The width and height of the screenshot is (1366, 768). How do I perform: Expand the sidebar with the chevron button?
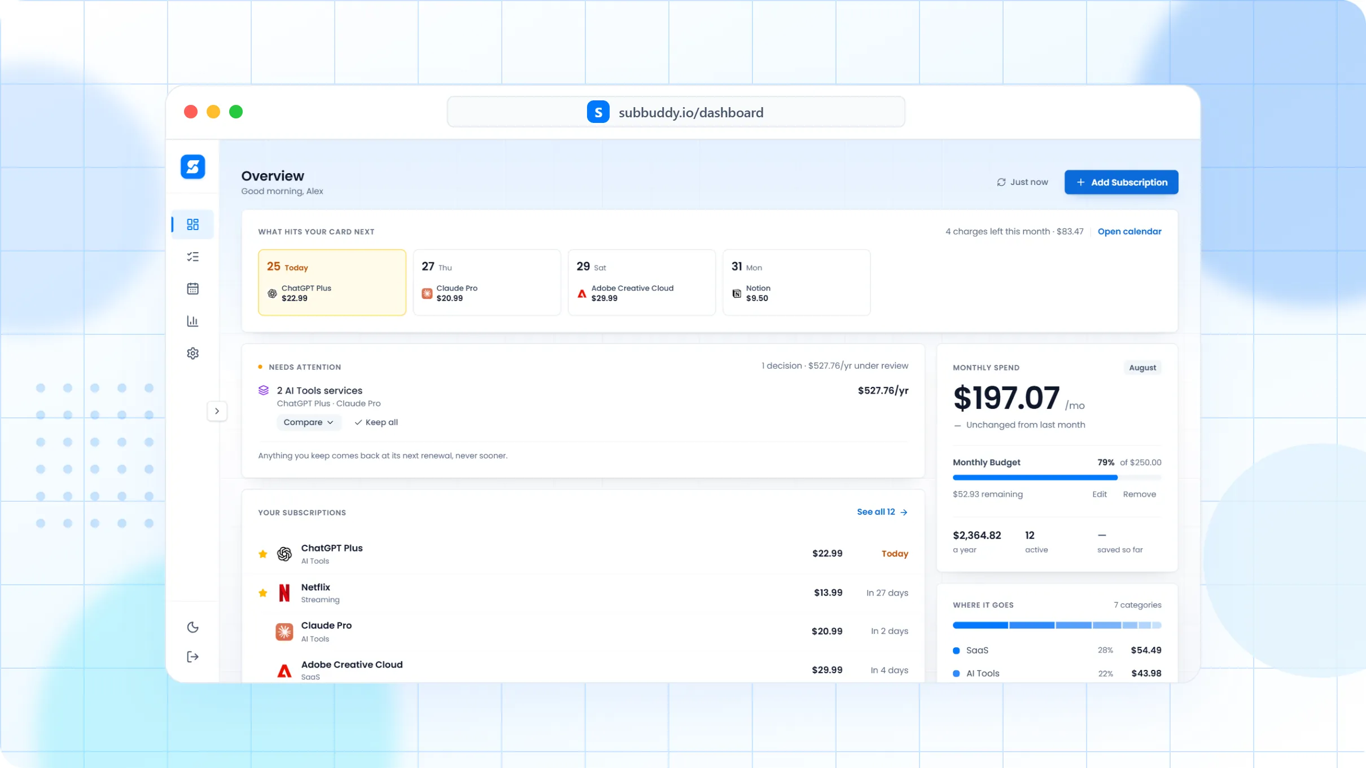[217, 411]
